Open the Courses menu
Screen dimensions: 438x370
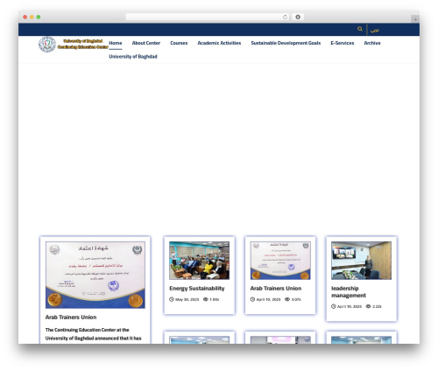179,43
